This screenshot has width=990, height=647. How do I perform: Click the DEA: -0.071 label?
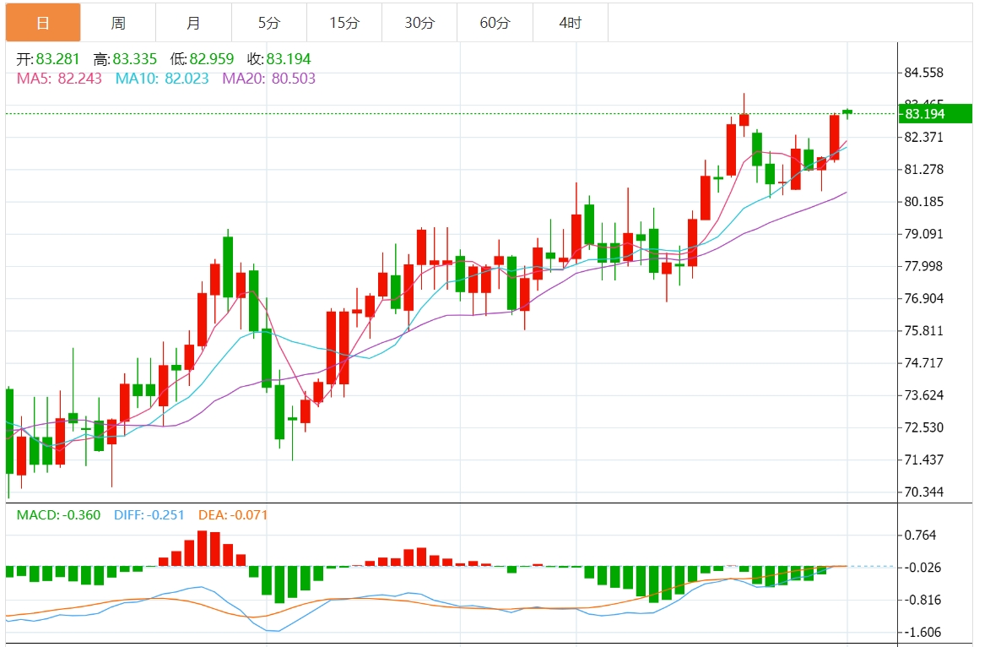click(x=233, y=515)
